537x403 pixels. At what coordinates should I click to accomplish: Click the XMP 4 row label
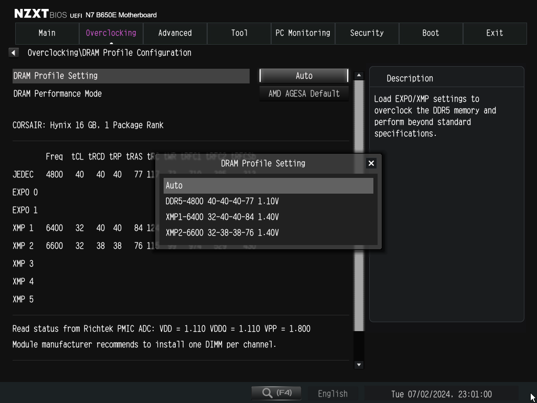pos(23,281)
